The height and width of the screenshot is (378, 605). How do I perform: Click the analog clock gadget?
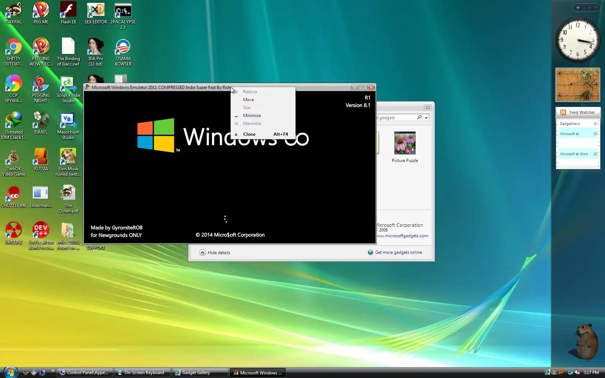[578, 40]
